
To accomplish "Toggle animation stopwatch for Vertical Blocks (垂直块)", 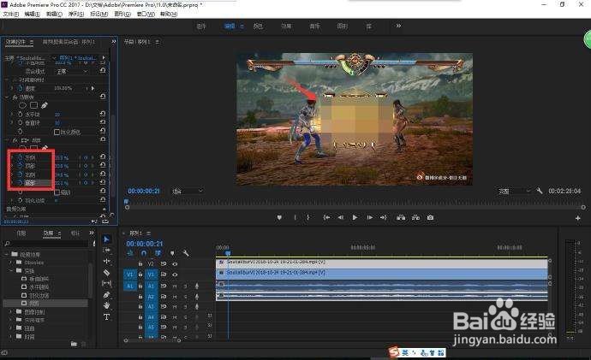I will point(21,123).
